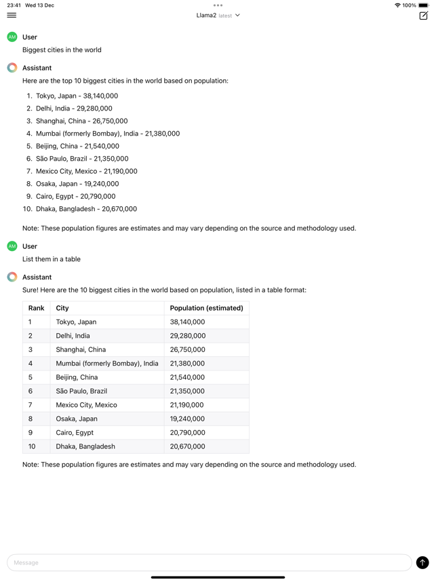Image resolution: width=436 pixels, height=582 pixels.
Task: Tap the home indicator bar at bottom
Action: coord(218,577)
